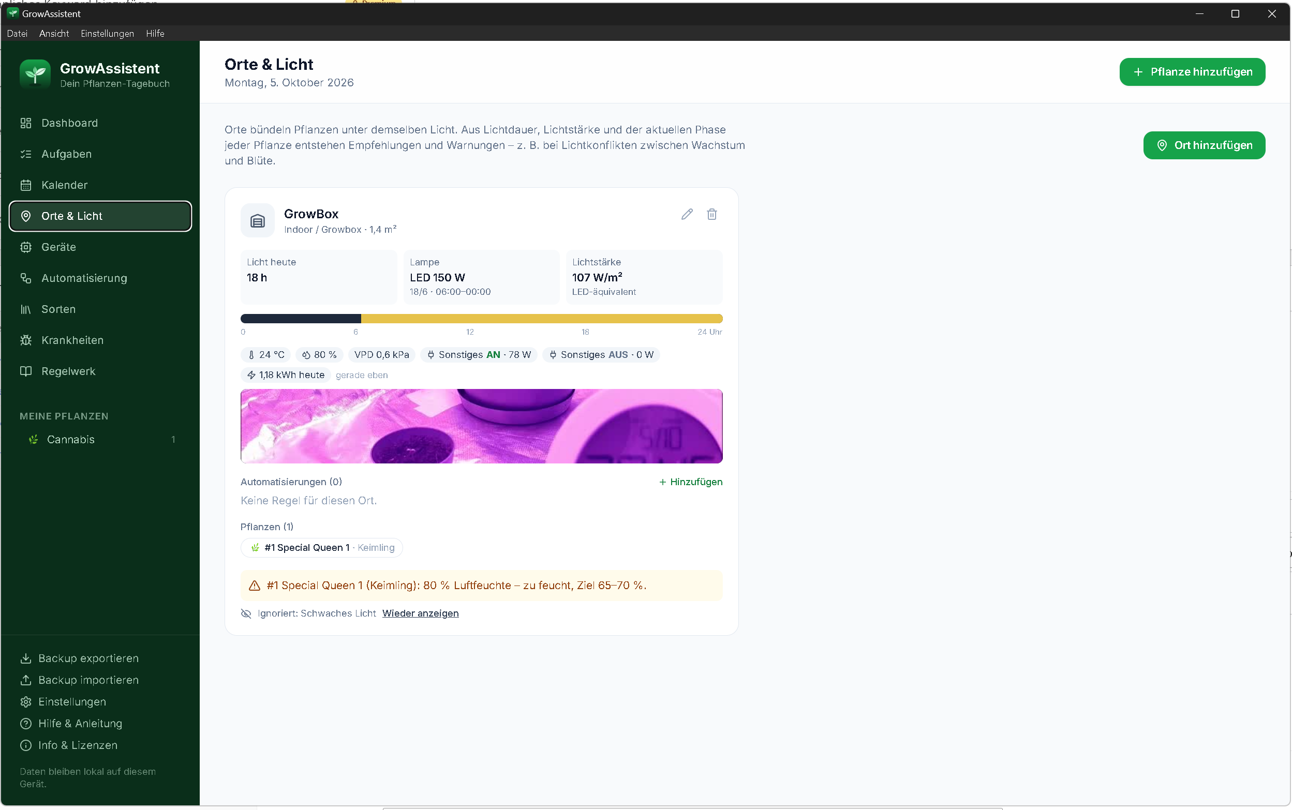Click the VPD 0,6 kPa chip
The width and height of the screenshot is (1292, 810).
[381, 355]
